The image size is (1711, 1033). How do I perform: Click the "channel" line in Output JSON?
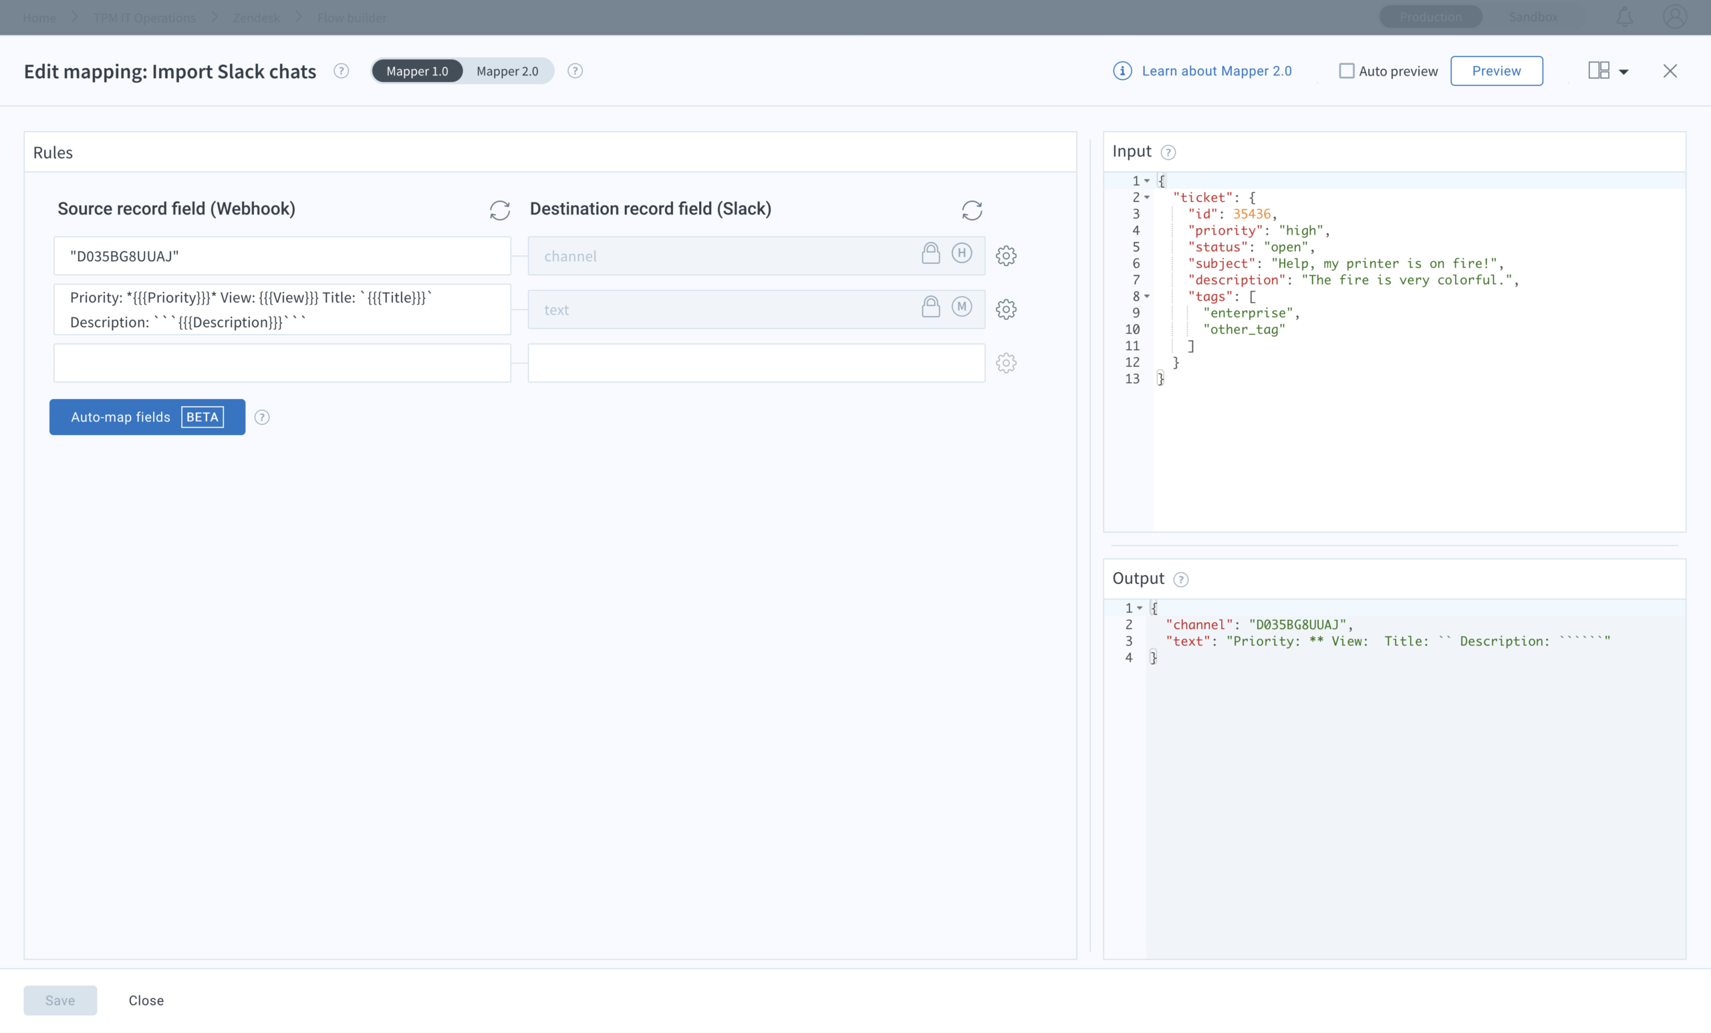coord(1259,625)
